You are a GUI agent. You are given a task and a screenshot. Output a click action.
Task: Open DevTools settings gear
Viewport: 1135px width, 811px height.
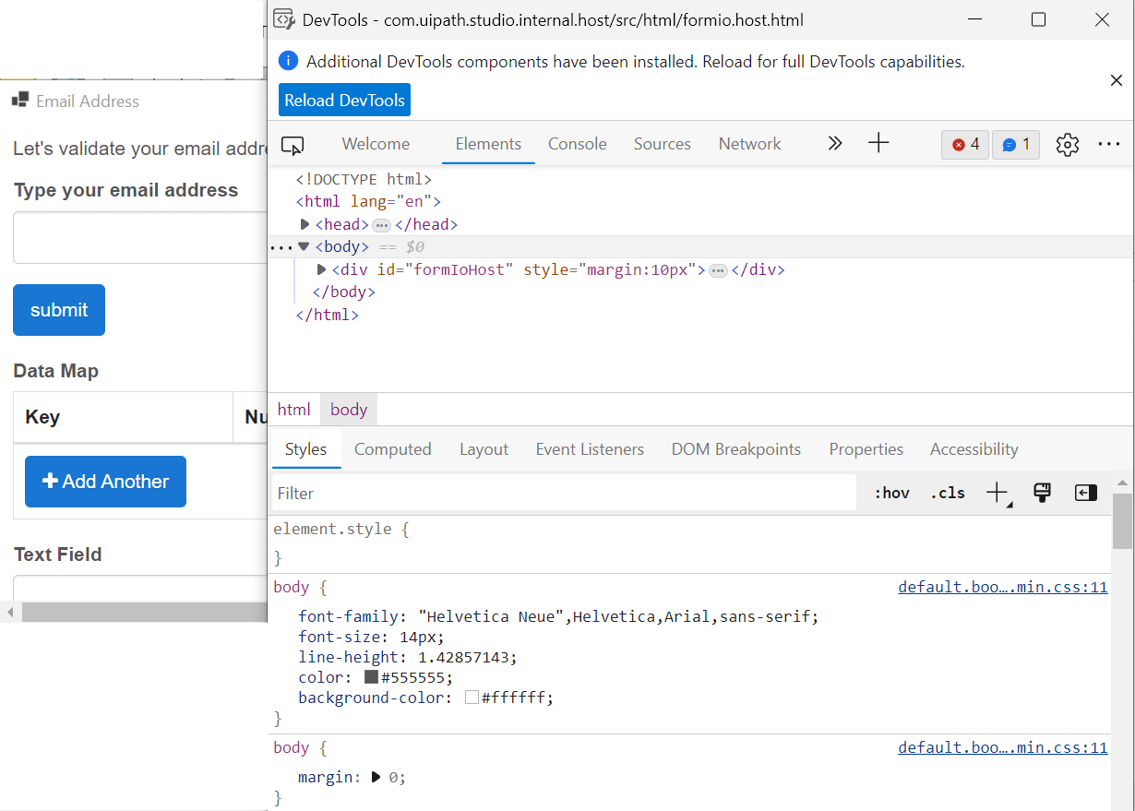click(1068, 145)
